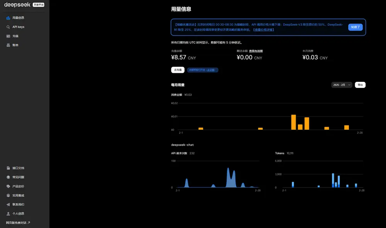Select the 产品定价 price tag icon
386x228 pixels.
[x=8, y=186]
